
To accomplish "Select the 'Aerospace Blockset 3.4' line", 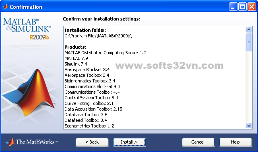I will pyautogui.click(x=87, y=70).
